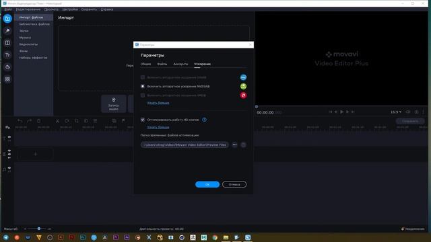
Task: Click the Сохранить export button above timeline
Action: [410, 121]
